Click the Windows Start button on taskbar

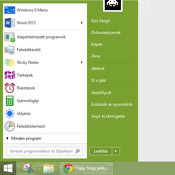pyautogui.click(x=8, y=168)
